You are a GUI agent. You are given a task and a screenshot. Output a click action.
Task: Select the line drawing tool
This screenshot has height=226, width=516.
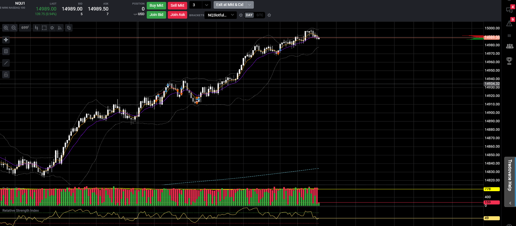click(x=6, y=63)
